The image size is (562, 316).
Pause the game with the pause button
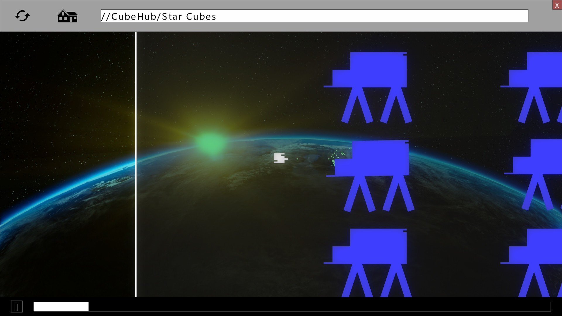coord(17,307)
